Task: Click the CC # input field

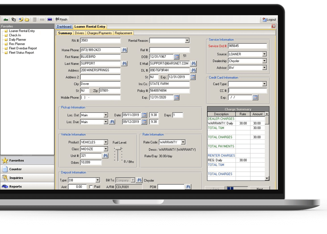Action: point(247,90)
